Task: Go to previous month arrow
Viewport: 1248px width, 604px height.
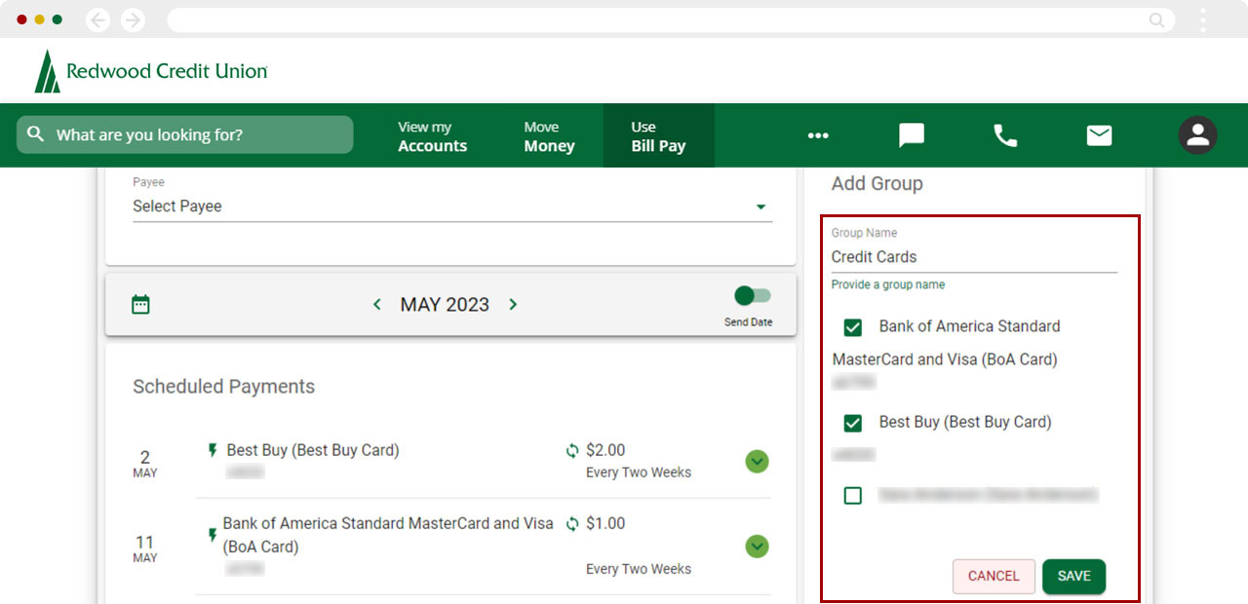Action: tap(377, 305)
